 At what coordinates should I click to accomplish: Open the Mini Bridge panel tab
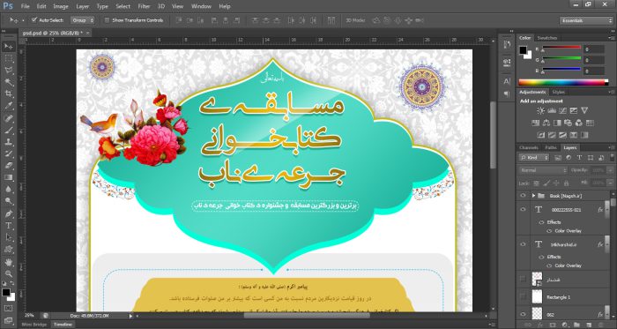point(33,325)
